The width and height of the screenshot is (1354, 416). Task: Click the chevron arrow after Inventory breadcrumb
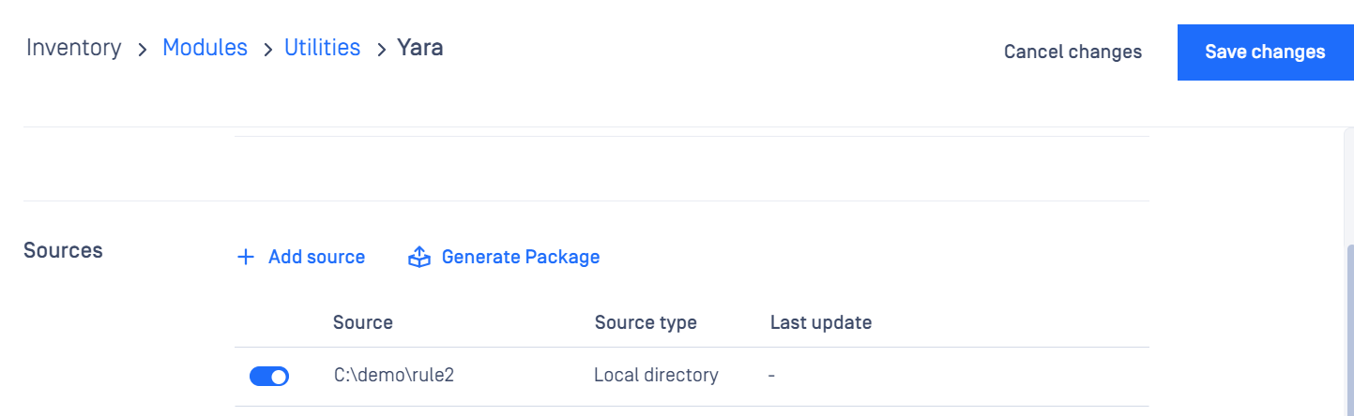point(143,49)
